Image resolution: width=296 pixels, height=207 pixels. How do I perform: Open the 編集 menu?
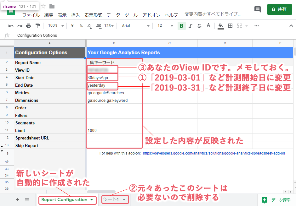pyautogui.click(x=49, y=15)
